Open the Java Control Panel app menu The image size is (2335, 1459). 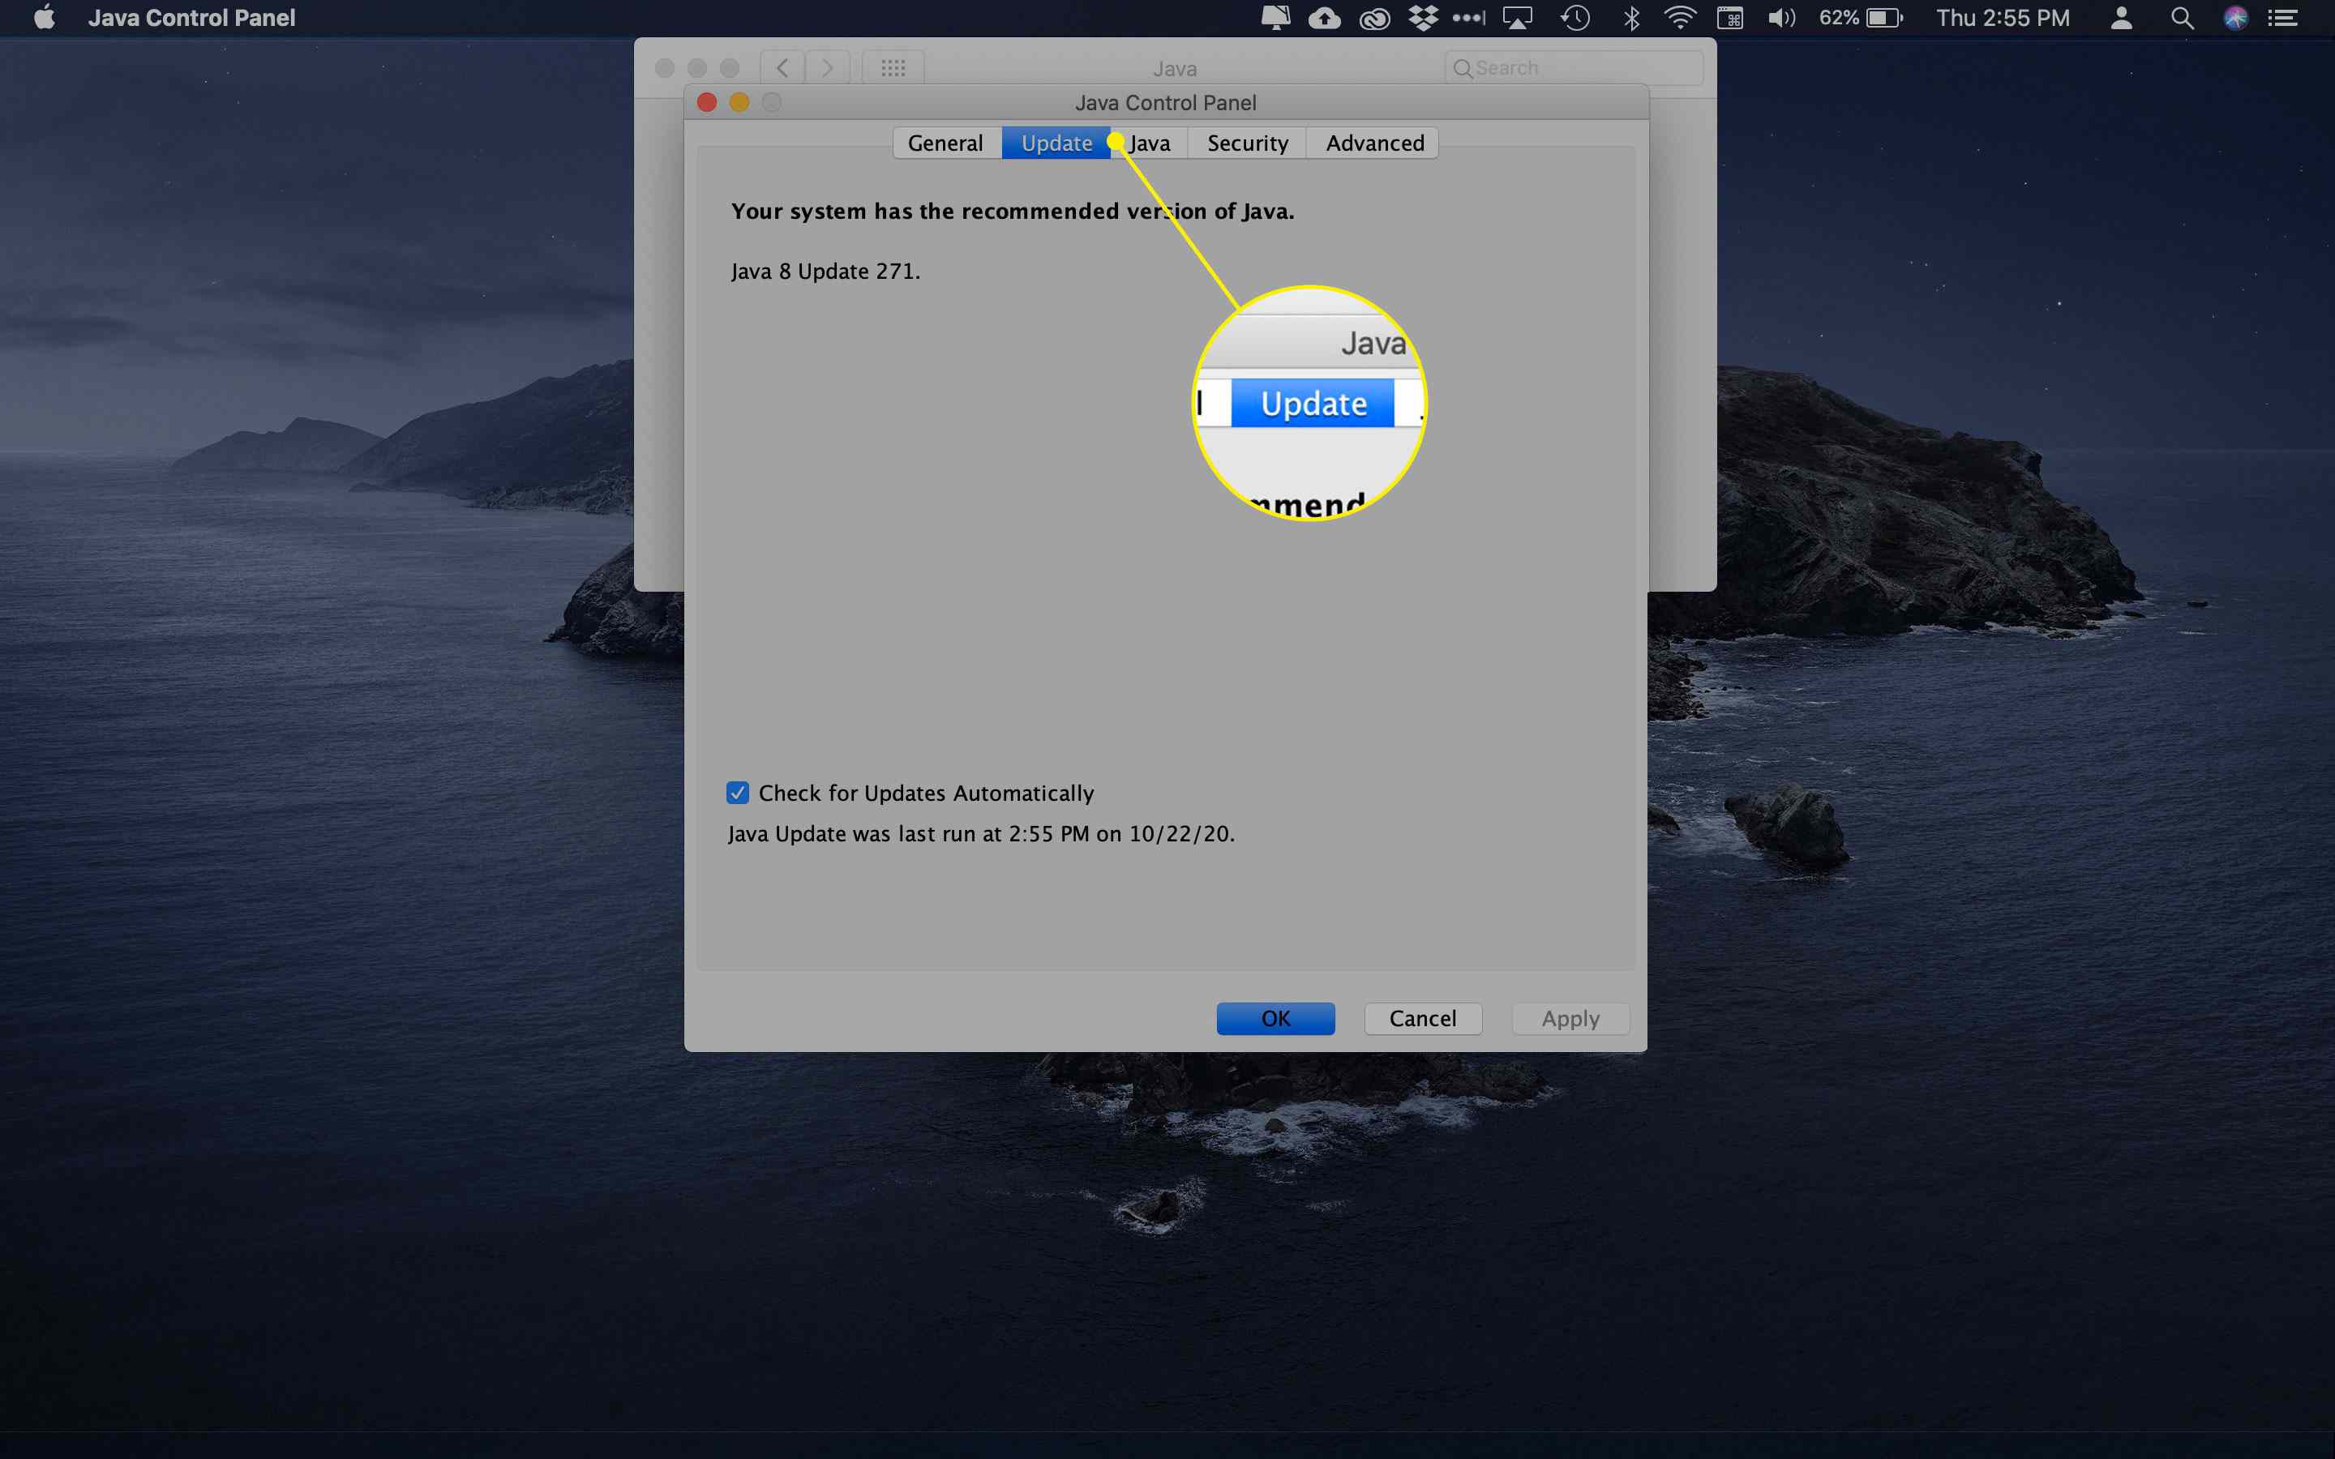[191, 17]
